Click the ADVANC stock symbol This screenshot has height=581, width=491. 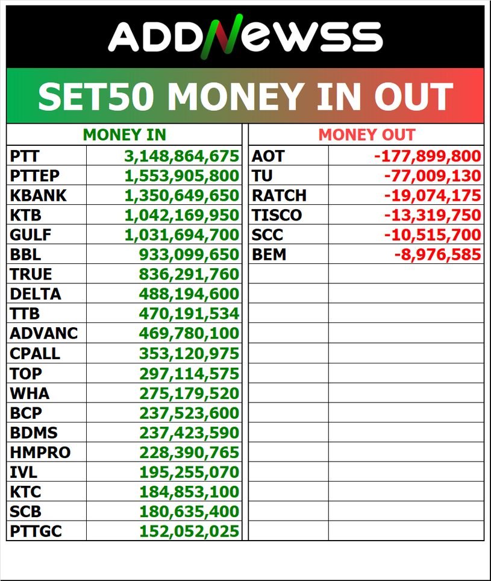43,333
